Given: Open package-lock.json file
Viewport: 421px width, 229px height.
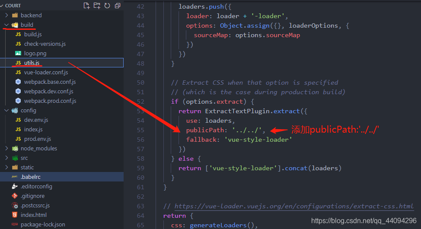Looking at the screenshot, I should click(x=43, y=224).
